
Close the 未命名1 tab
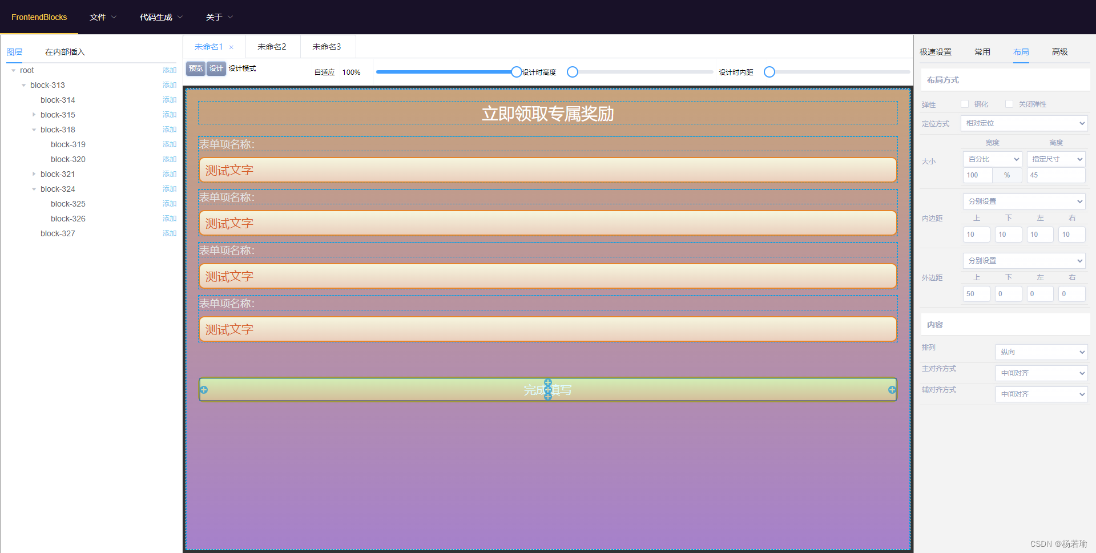coord(231,47)
